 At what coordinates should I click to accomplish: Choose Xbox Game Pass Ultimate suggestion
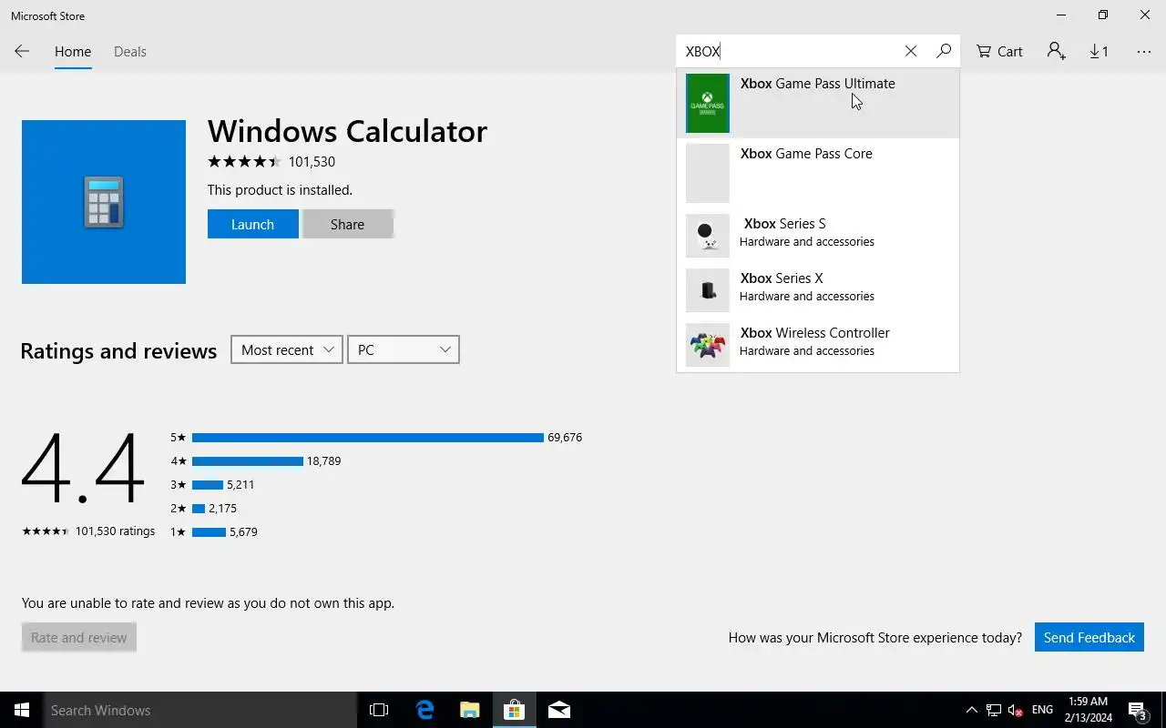(818, 103)
